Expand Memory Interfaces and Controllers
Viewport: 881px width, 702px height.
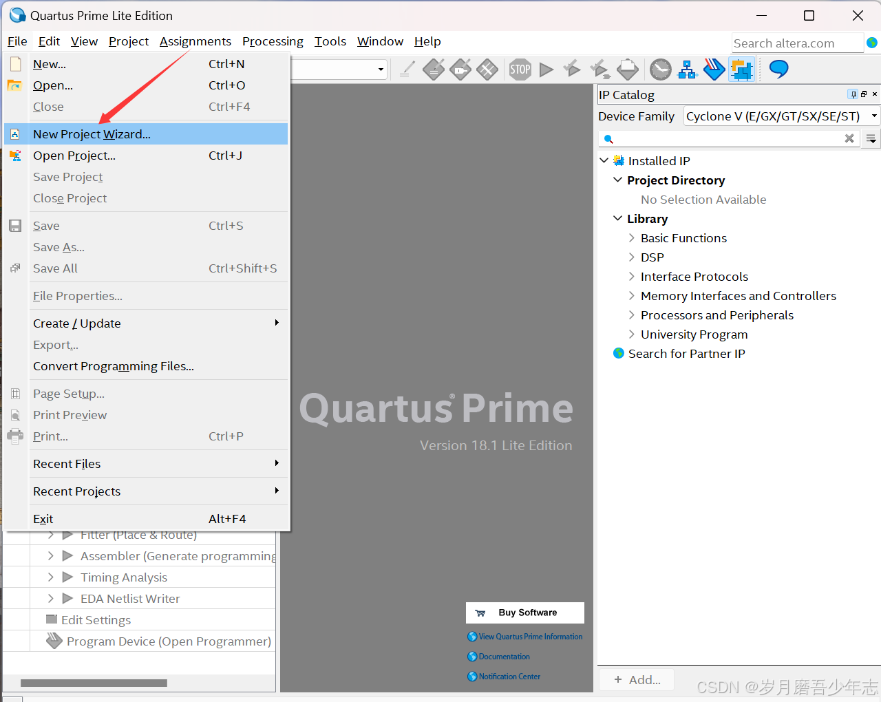point(632,295)
